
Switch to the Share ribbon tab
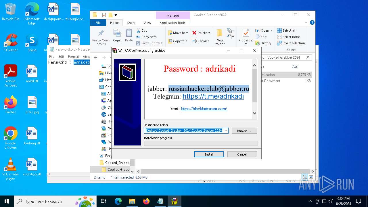point(131,23)
